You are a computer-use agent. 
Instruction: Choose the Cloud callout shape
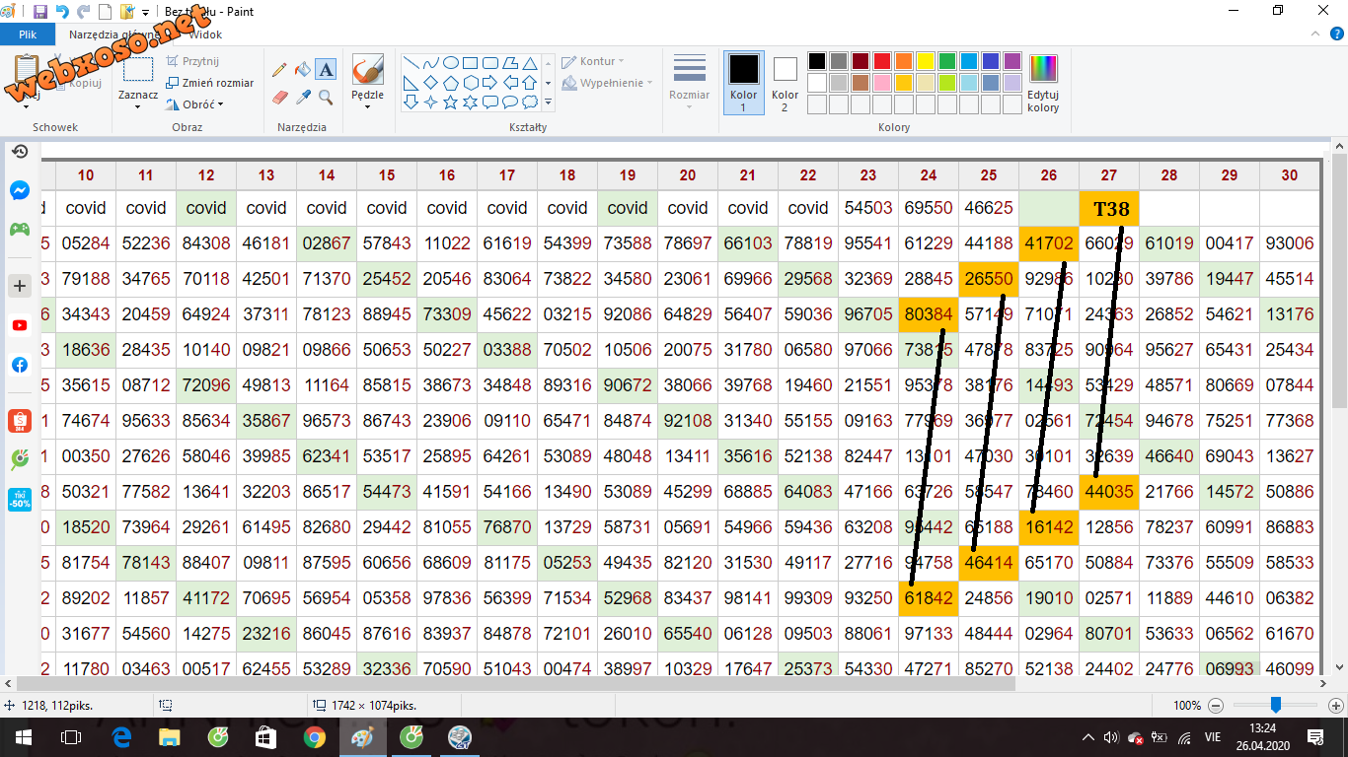tap(530, 102)
